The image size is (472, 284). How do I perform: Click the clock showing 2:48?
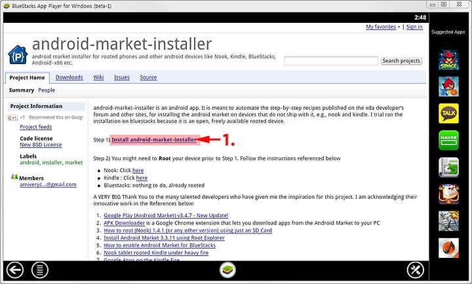(x=420, y=18)
